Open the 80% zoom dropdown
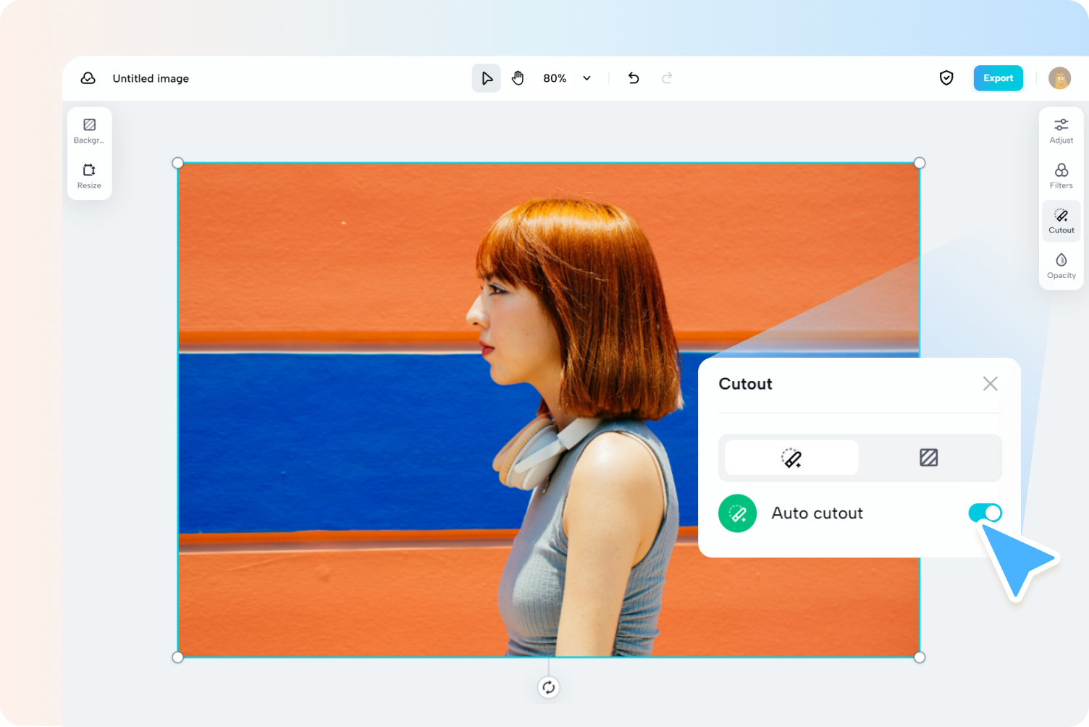 [x=567, y=78]
